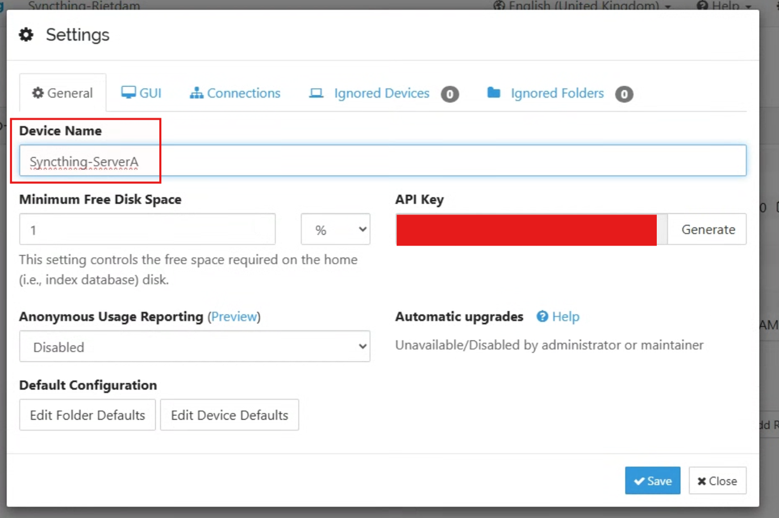Open the Anonymous Usage Reporting Preview link
The width and height of the screenshot is (779, 518).
(235, 317)
